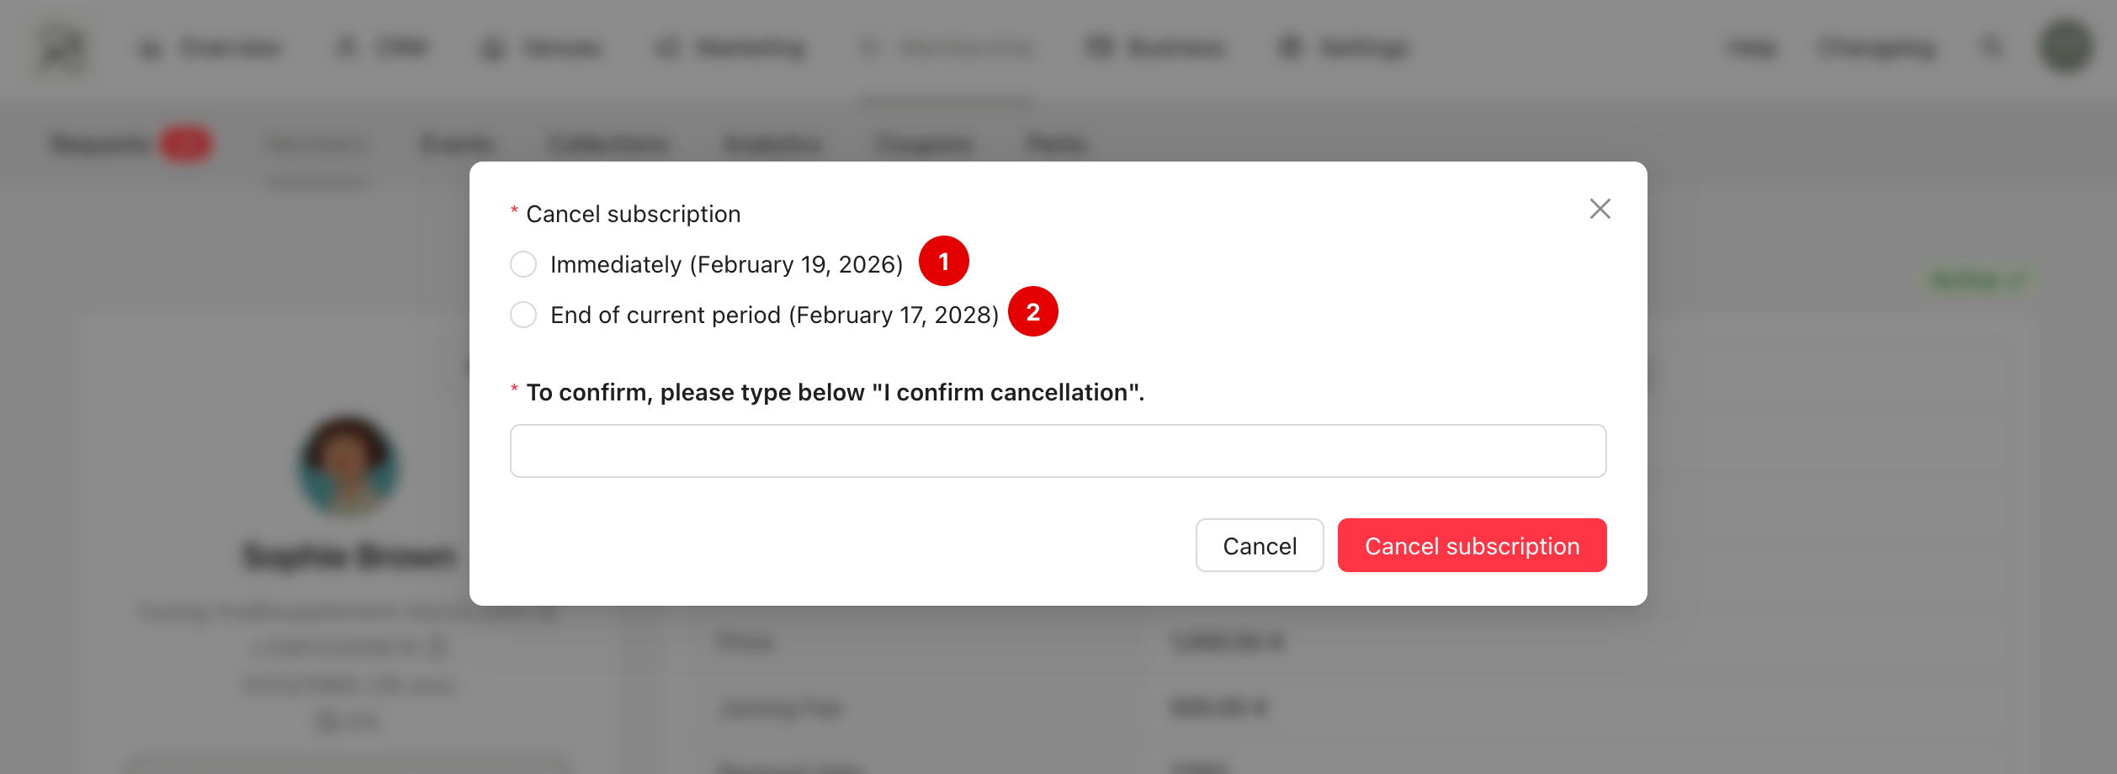
Task: Open the Analytics tab
Action: point(772,145)
